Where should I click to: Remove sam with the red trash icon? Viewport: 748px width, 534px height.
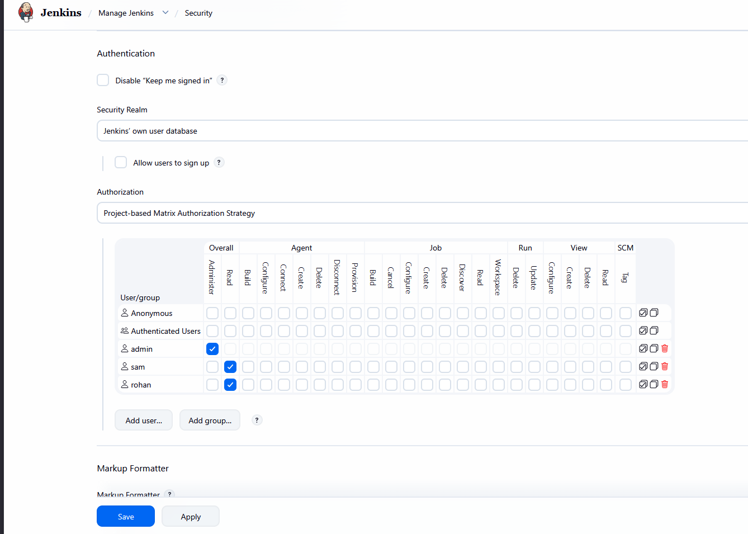coord(665,366)
